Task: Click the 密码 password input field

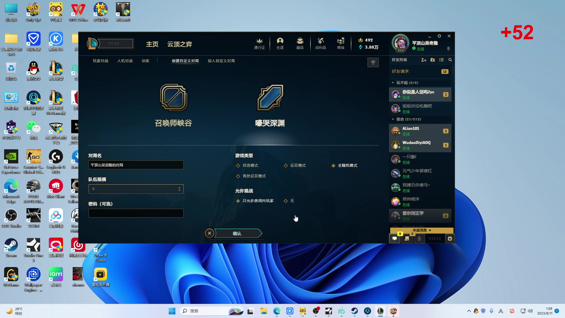Action: coord(136,213)
